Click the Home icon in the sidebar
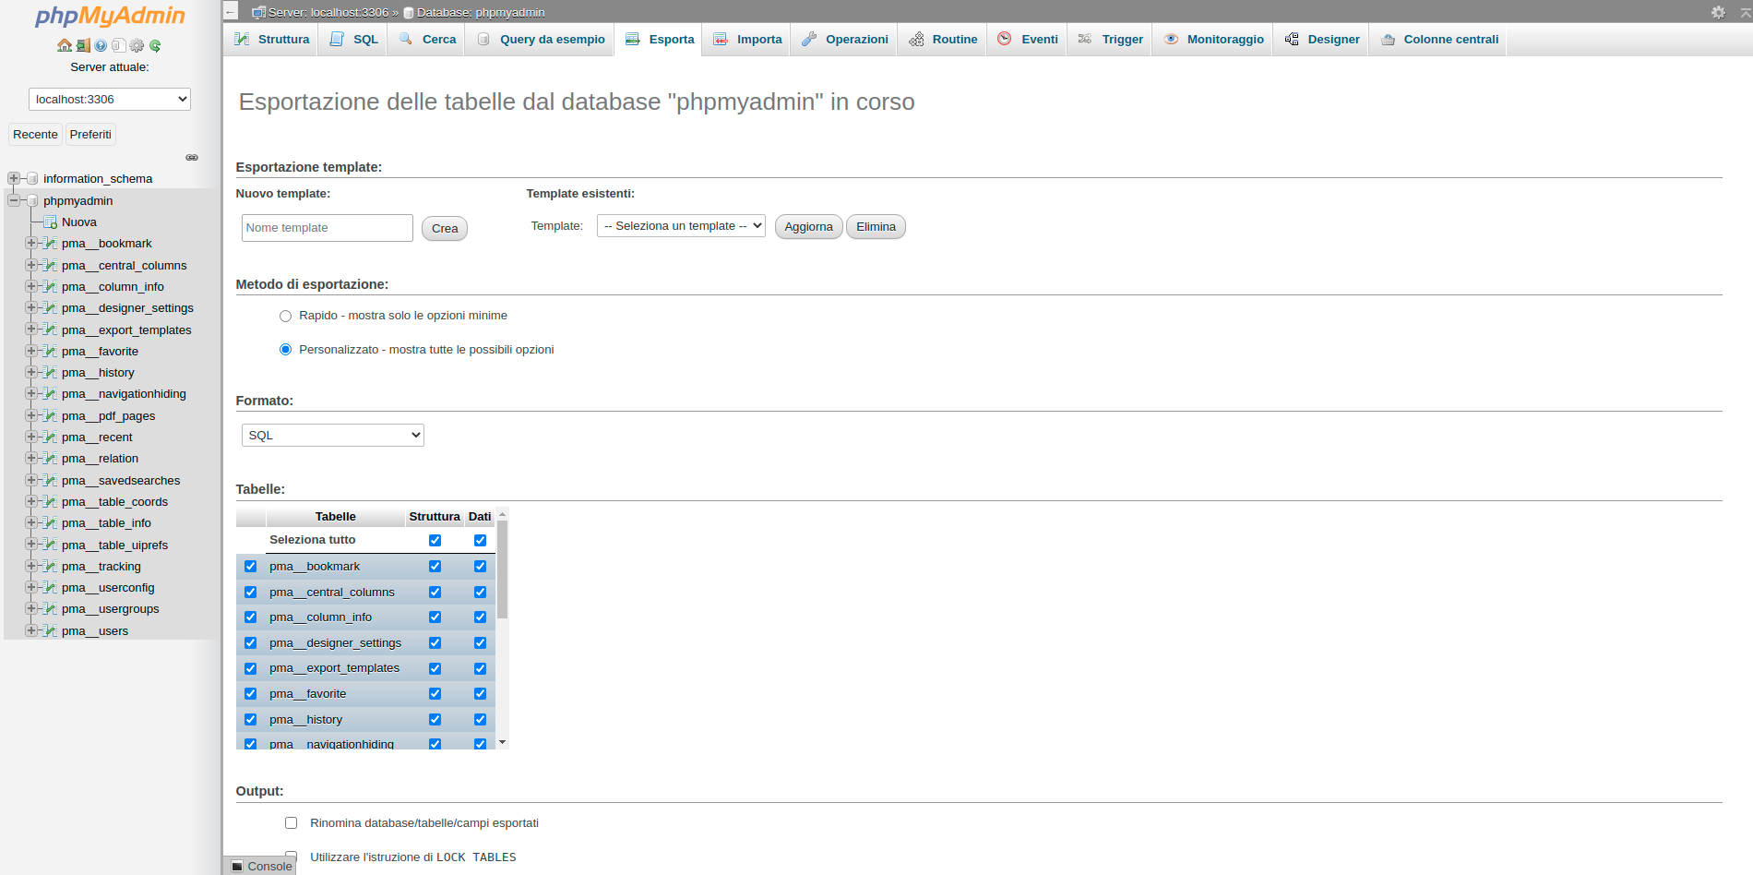Image resolution: width=1753 pixels, height=875 pixels. pos(64,45)
